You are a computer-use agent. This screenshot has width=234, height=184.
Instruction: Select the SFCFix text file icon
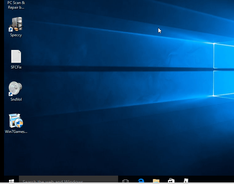click(x=16, y=56)
